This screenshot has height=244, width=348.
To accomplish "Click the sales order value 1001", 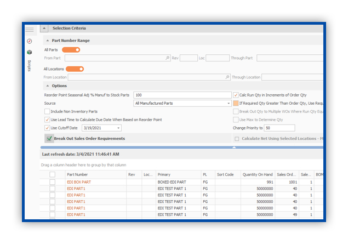I will coord(293,182).
